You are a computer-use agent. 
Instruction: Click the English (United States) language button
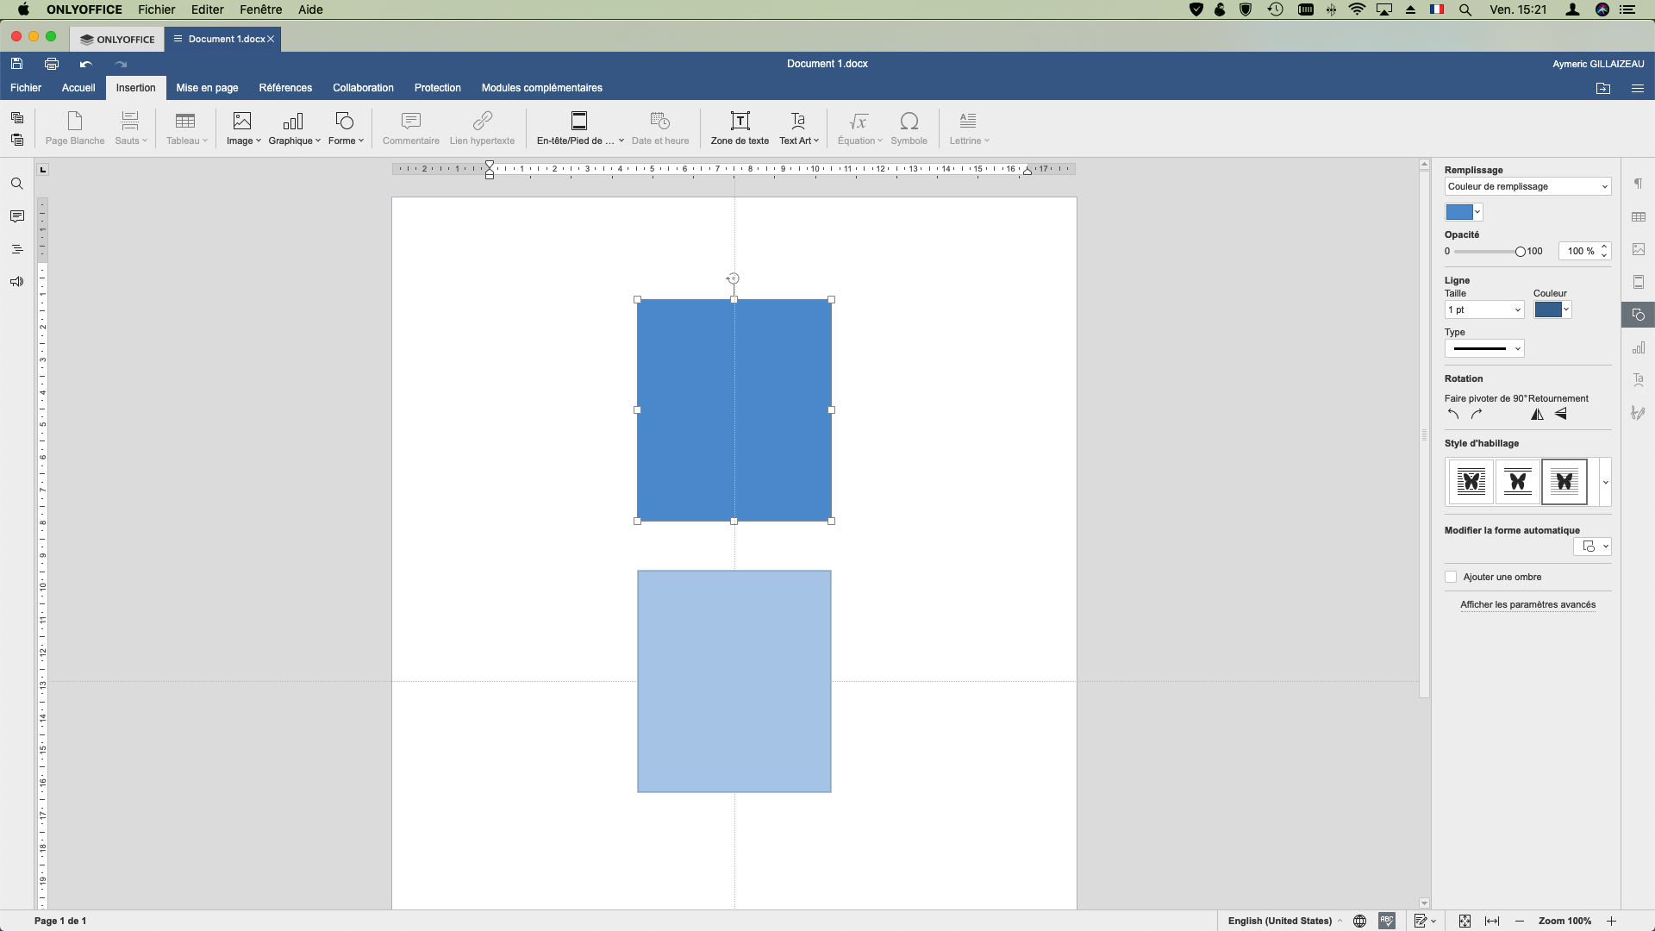pyautogui.click(x=1279, y=921)
